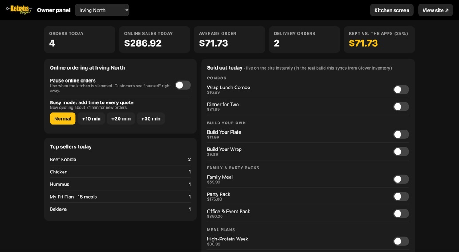Select Beef Kobida top seller row
Image resolution: width=459 pixels, height=252 pixels.
click(x=120, y=160)
